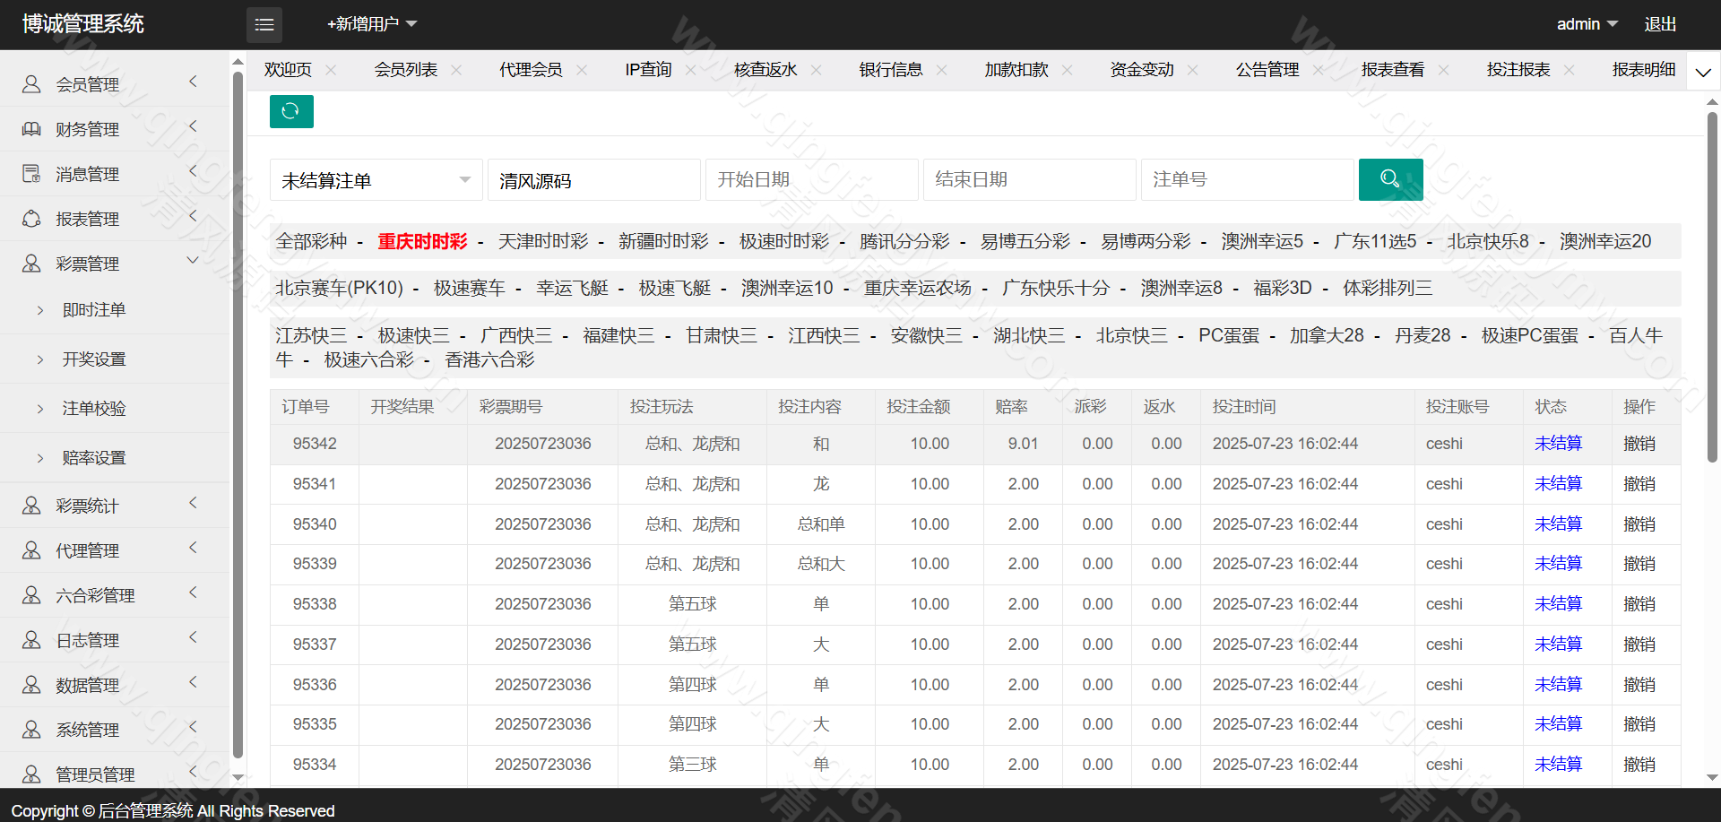Click the green search magnifier button
1721x822 pixels.
[1390, 179]
